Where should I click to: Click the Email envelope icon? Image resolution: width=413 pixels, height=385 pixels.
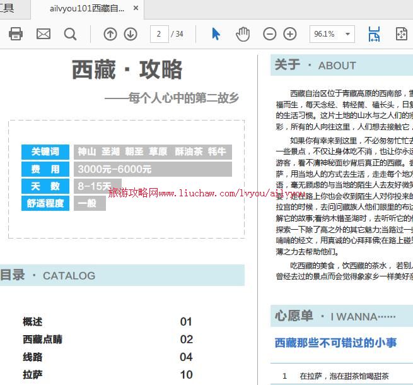(44, 34)
